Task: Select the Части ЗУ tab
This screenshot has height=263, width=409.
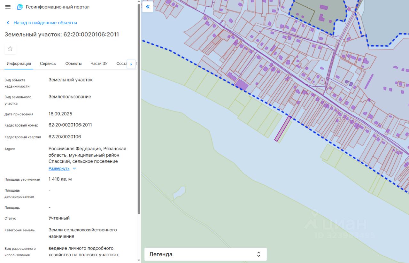Action: [99, 64]
